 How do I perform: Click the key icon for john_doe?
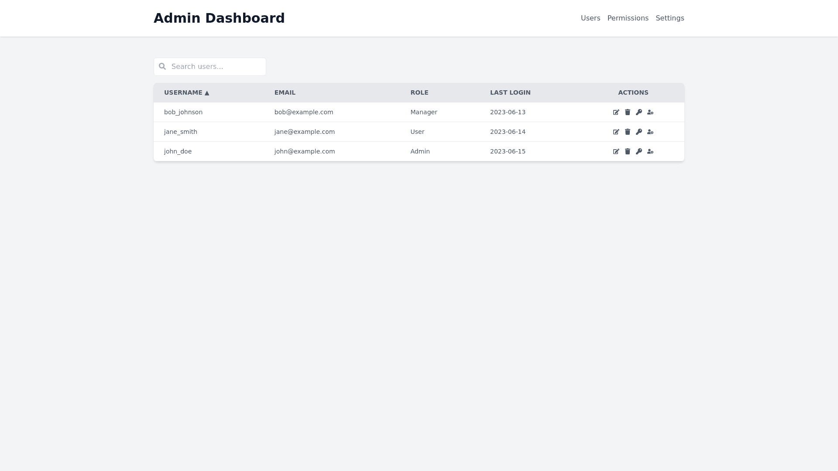(639, 151)
